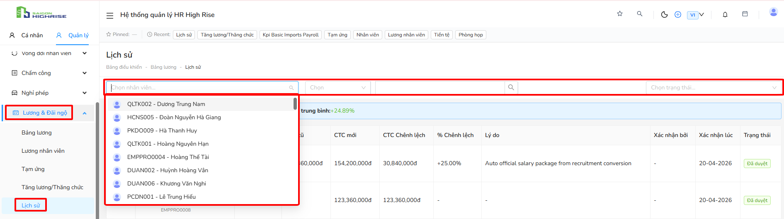Open the header search magnifier
Image resolution: width=784 pixels, height=219 pixels.
click(x=640, y=14)
